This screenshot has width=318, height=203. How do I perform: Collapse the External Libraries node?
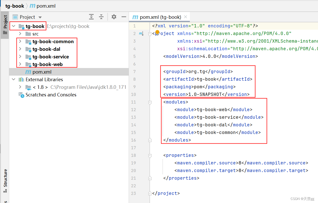[13, 79]
